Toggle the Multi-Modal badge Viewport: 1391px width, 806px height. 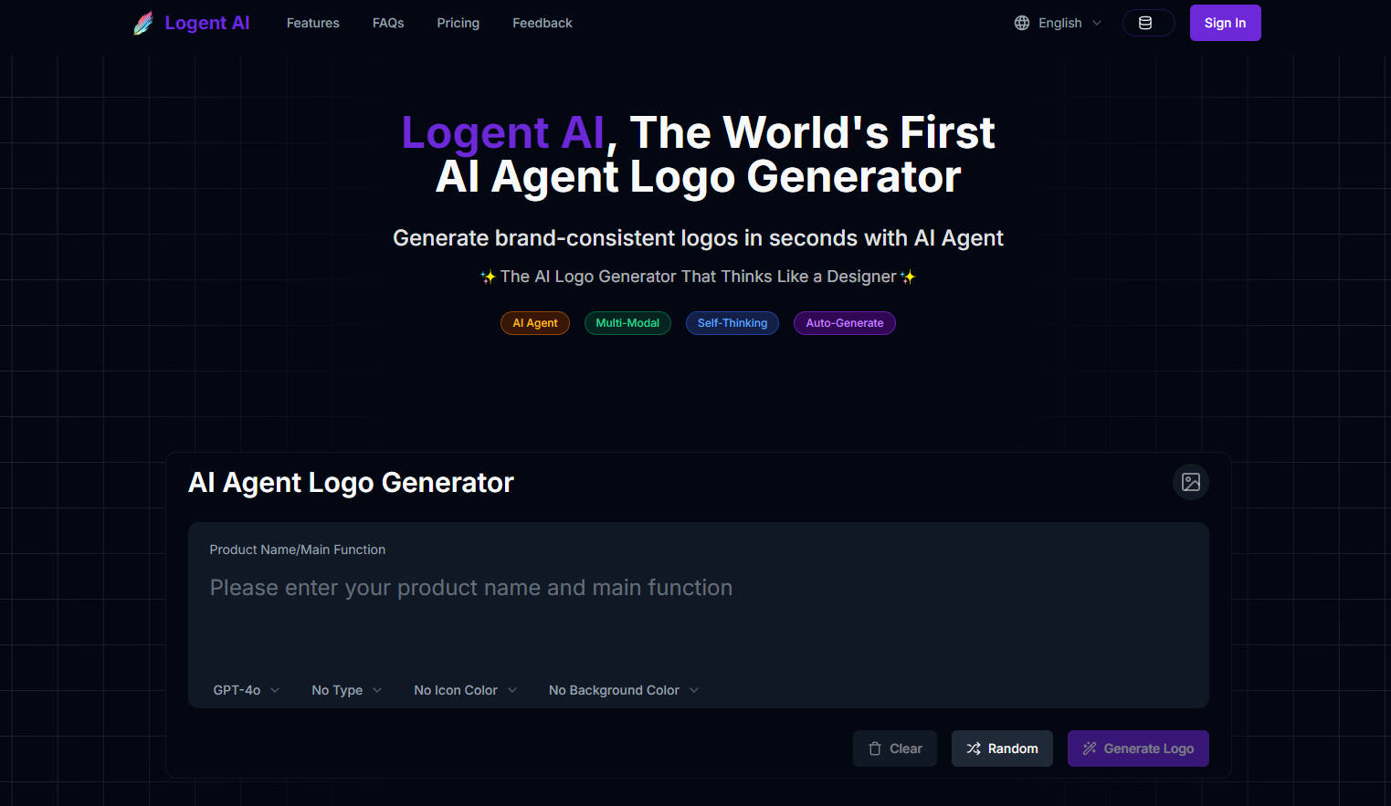click(x=627, y=322)
